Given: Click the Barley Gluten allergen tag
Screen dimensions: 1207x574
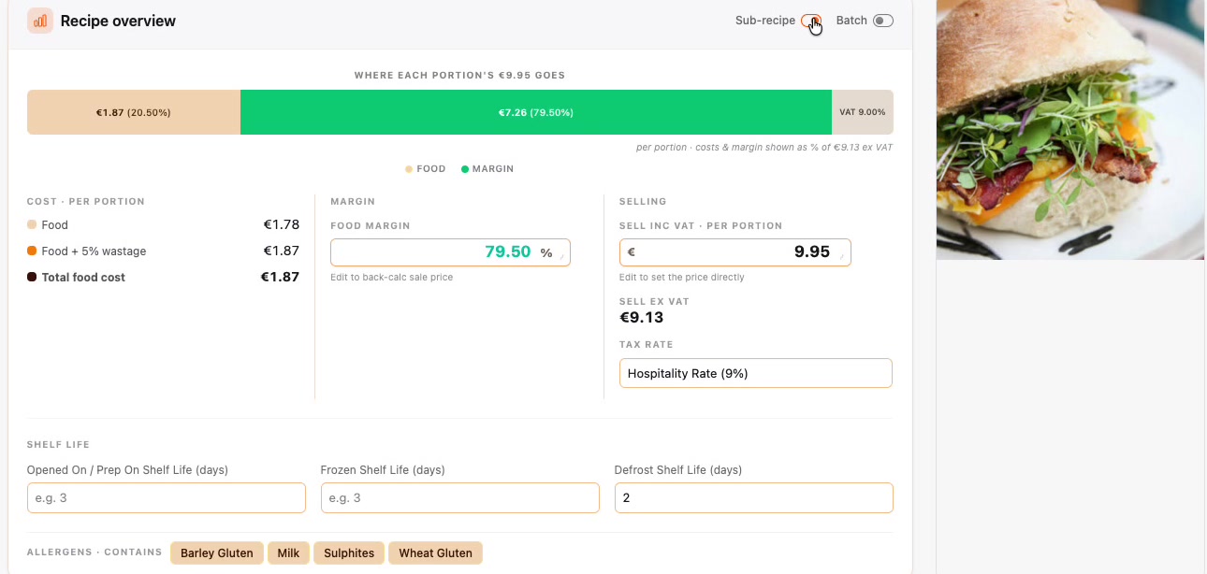Looking at the screenshot, I should [217, 553].
